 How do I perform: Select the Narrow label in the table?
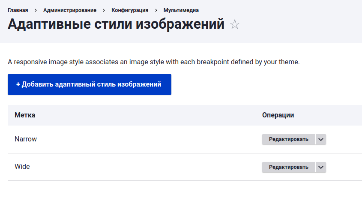pyautogui.click(x=26, y=139)
